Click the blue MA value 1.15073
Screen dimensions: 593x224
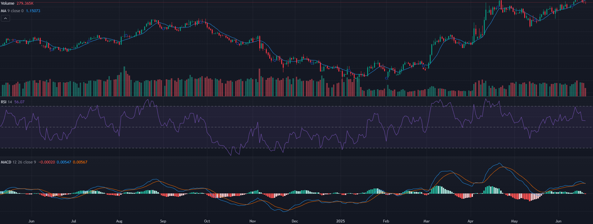[33, 11]
